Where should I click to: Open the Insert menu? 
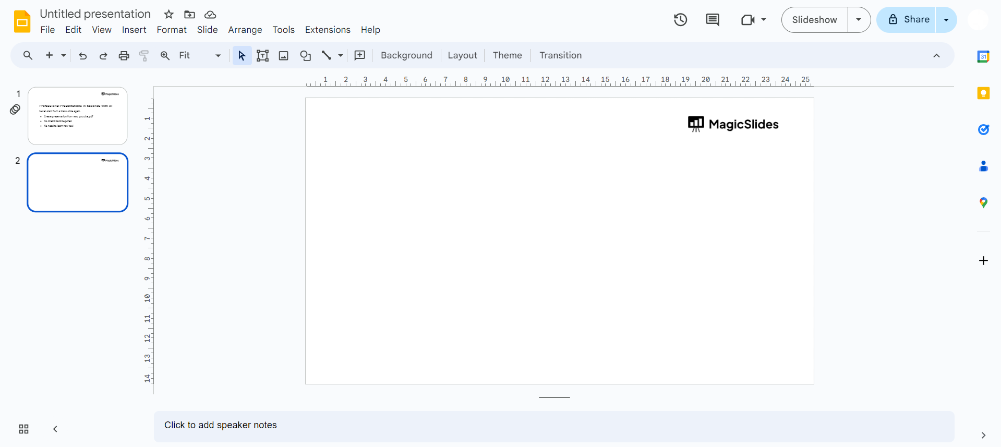(134, 30)
